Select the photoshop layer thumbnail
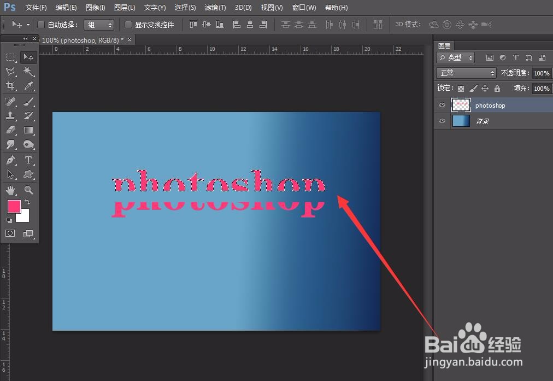Screen dimensions: 553x381 [x=461, y=105]
